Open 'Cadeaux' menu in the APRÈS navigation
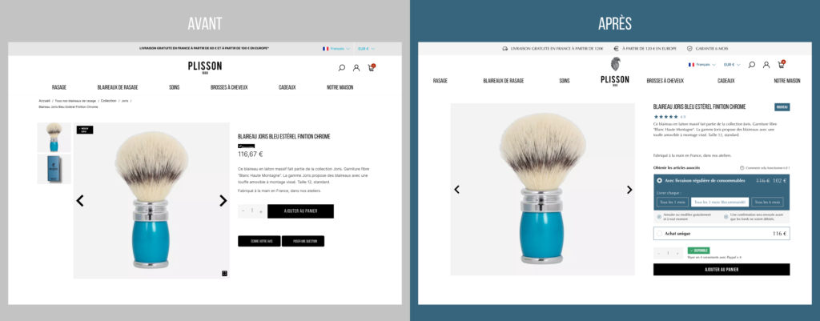Viewport: 820px width, 321px height. (726, 81)
